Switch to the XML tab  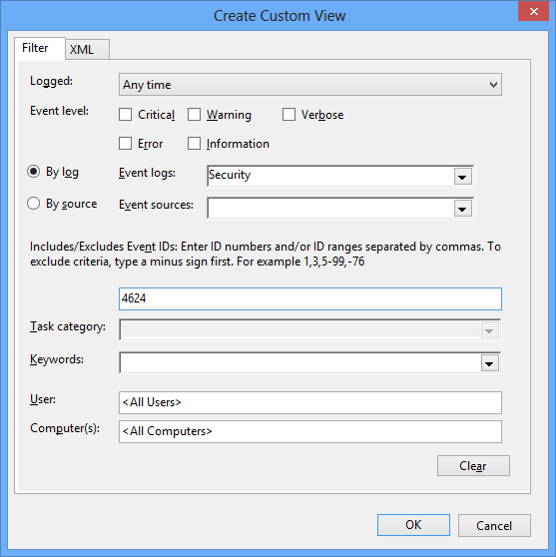pyautogui.click(x=88, y=49)
